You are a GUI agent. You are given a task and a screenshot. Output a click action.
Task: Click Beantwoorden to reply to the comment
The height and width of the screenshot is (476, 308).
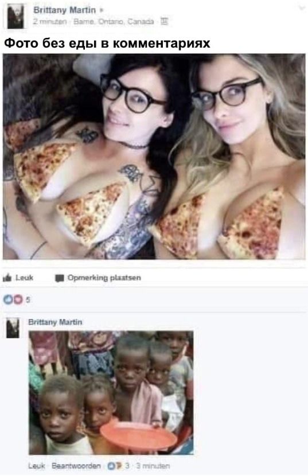76,466
